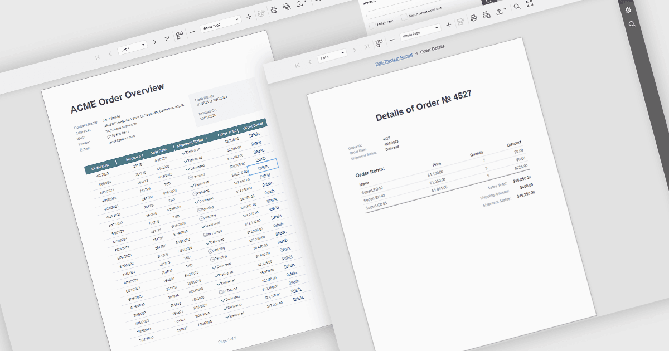Click dark search button in search panel
669x351 pixels.
(489, 2)
